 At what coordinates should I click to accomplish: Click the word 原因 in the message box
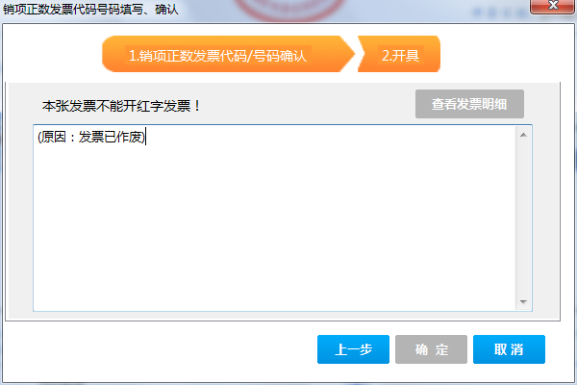(53, 137)
